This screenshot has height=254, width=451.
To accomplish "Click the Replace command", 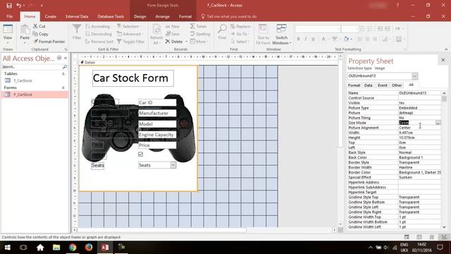I will (240, 26).
